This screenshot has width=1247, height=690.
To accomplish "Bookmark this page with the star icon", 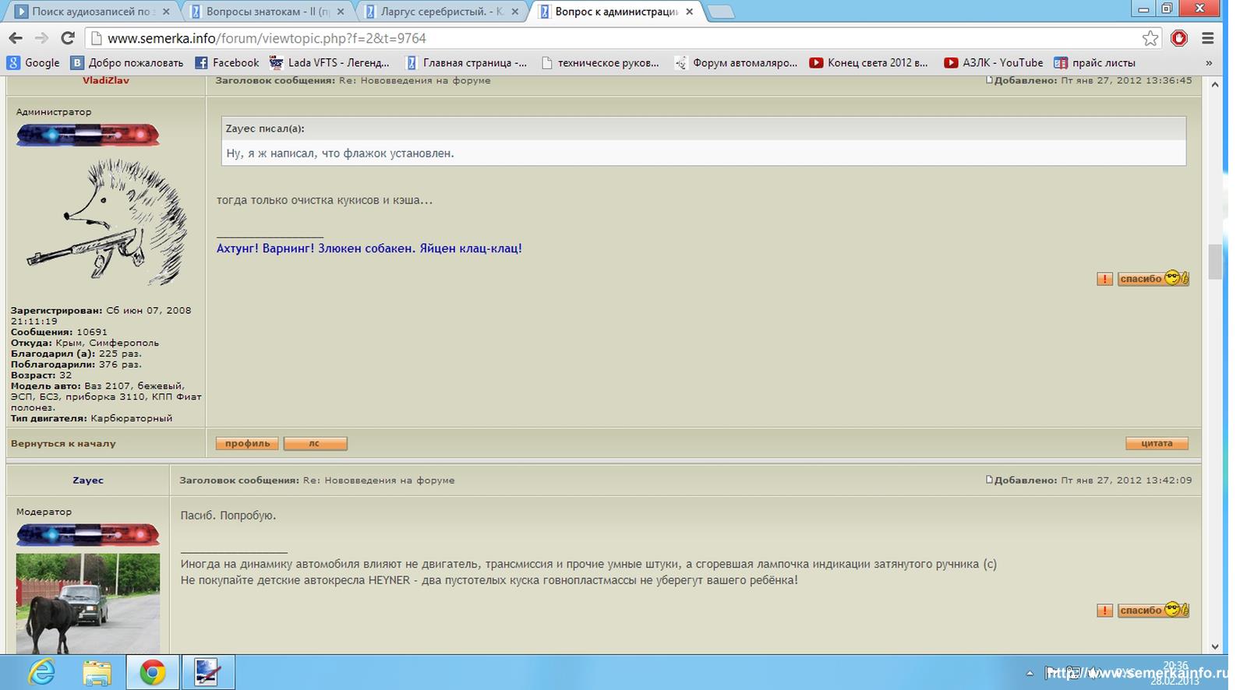I will tap(1150, 38).
